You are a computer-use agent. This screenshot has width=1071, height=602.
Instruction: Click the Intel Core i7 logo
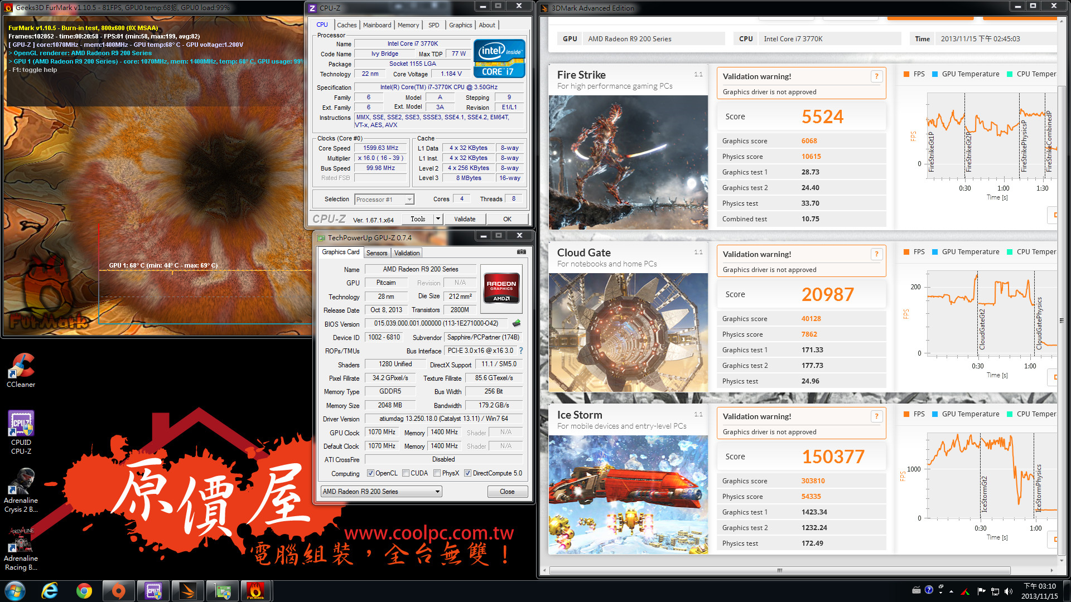click(x=499, y=58)
